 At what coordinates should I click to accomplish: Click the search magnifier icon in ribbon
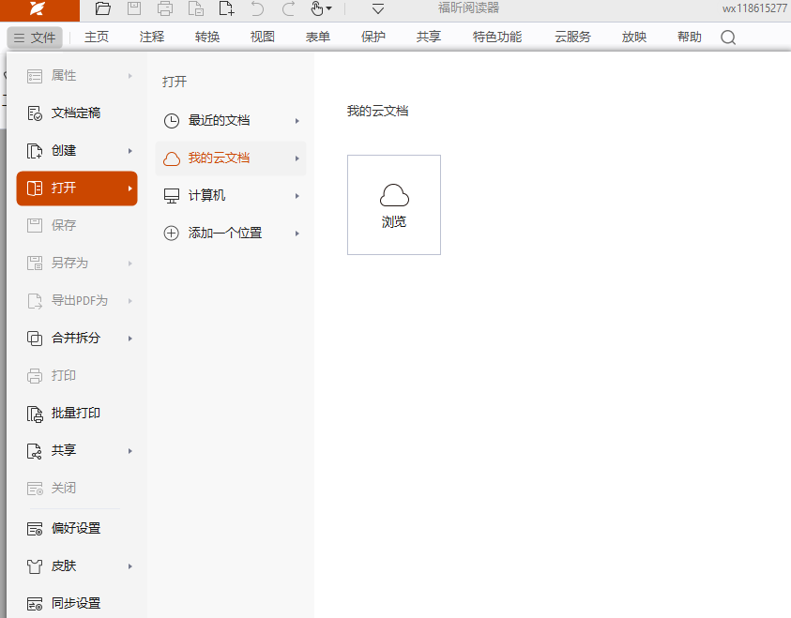point(728,38)
